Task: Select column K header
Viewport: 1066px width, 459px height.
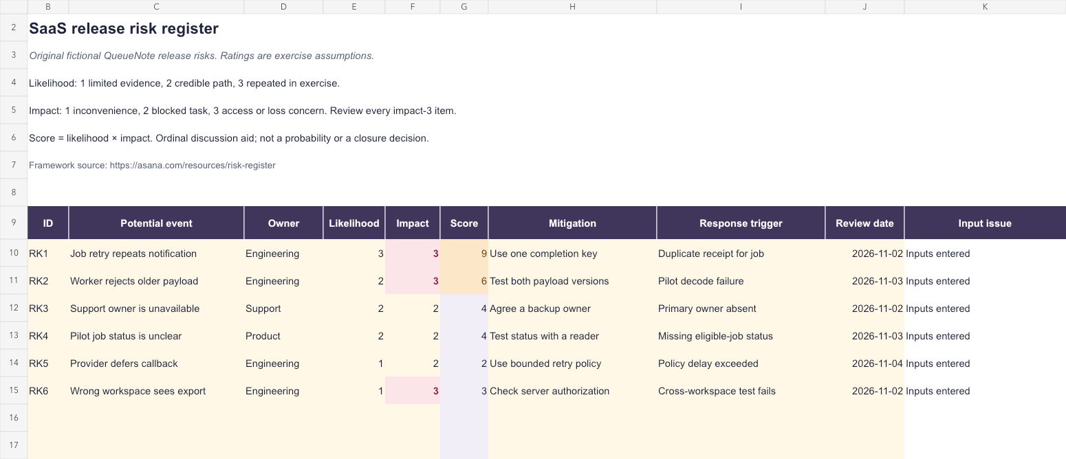Action: click(985, 6)
